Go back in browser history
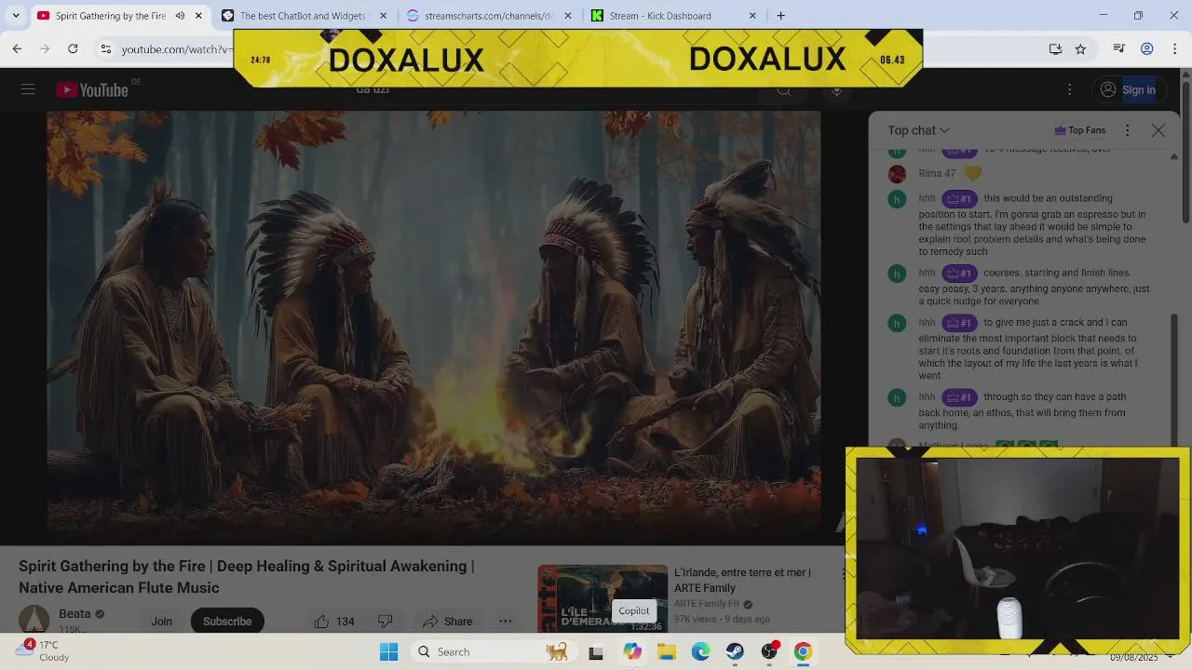The image size is (1192, 670). coord(17,48)
